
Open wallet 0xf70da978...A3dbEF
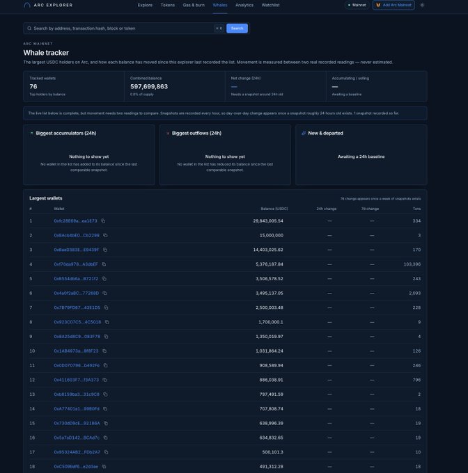(x=76, y=264)
